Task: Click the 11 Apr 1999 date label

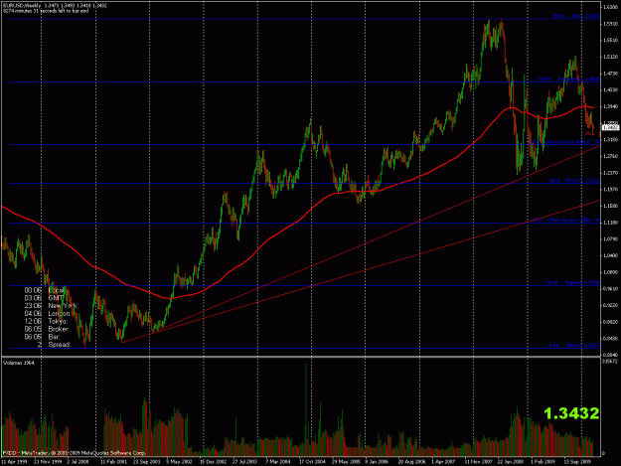Action: (x=14, y=462)
